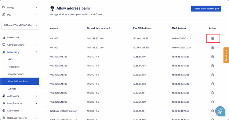The width and height of the screenshot is (229, 120).
Task: Delete pair with IP 192.168.201.221
Action: coord(213,38)
